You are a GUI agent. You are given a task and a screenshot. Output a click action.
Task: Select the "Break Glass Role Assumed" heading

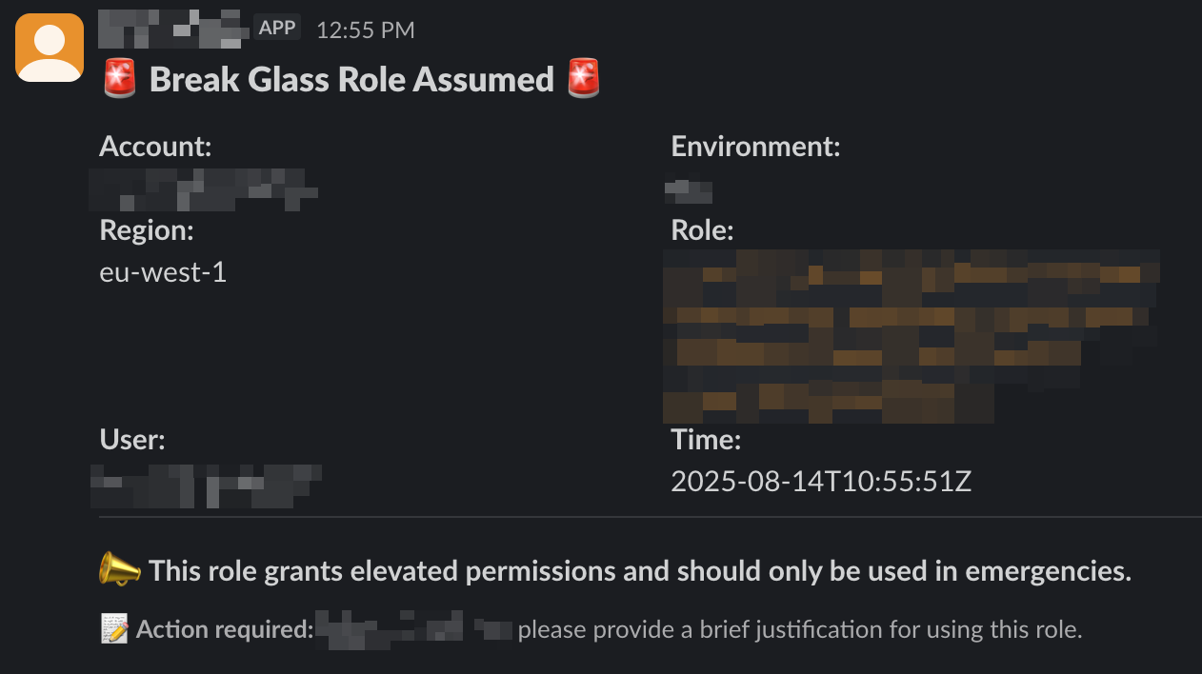click(351, 80)
